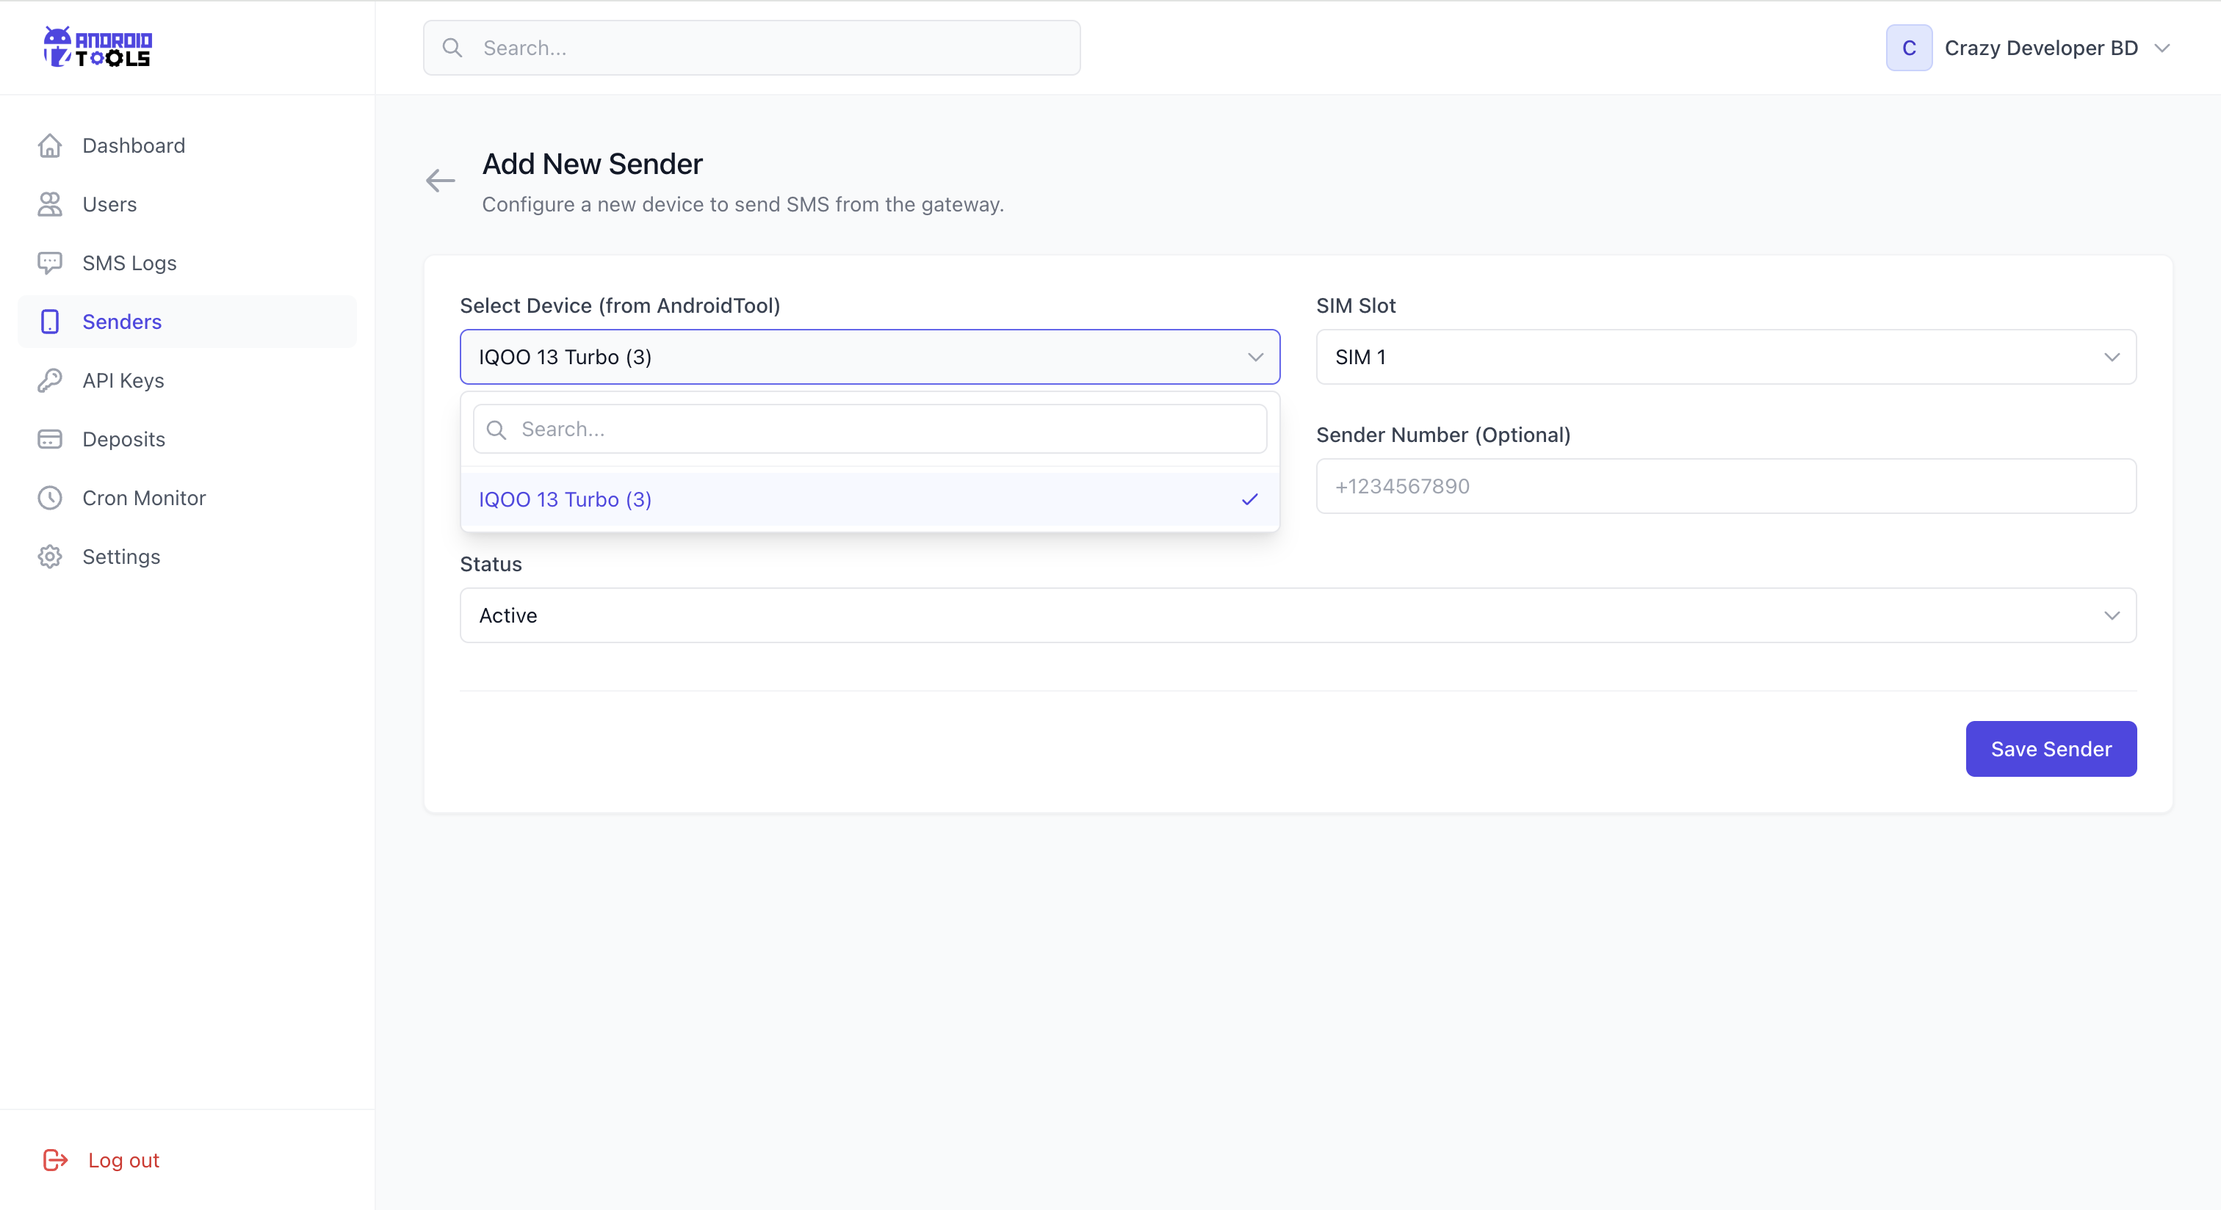The image size is (2221, 1210).
Task: Click the Add New Sender heading
Action: pos(592,164)
